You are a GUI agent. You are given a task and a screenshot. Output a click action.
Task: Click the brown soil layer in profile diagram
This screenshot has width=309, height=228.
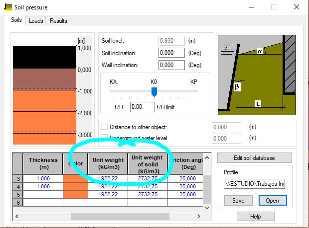click(44, 79)
